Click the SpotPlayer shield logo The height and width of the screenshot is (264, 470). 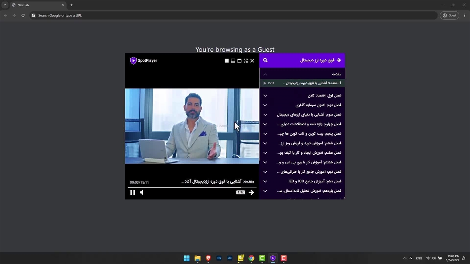(x=133, y=60)
